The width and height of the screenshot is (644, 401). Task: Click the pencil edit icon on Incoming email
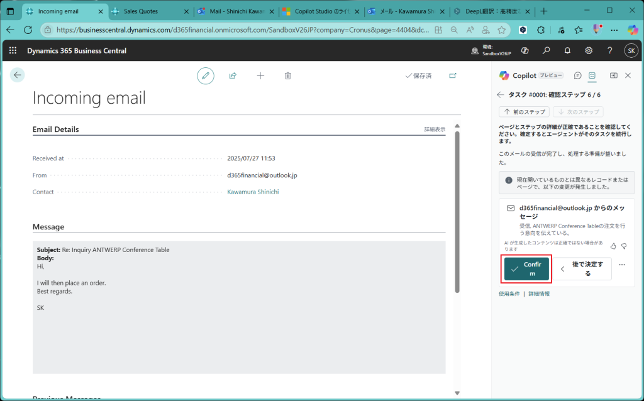click(x=206, y=76)
